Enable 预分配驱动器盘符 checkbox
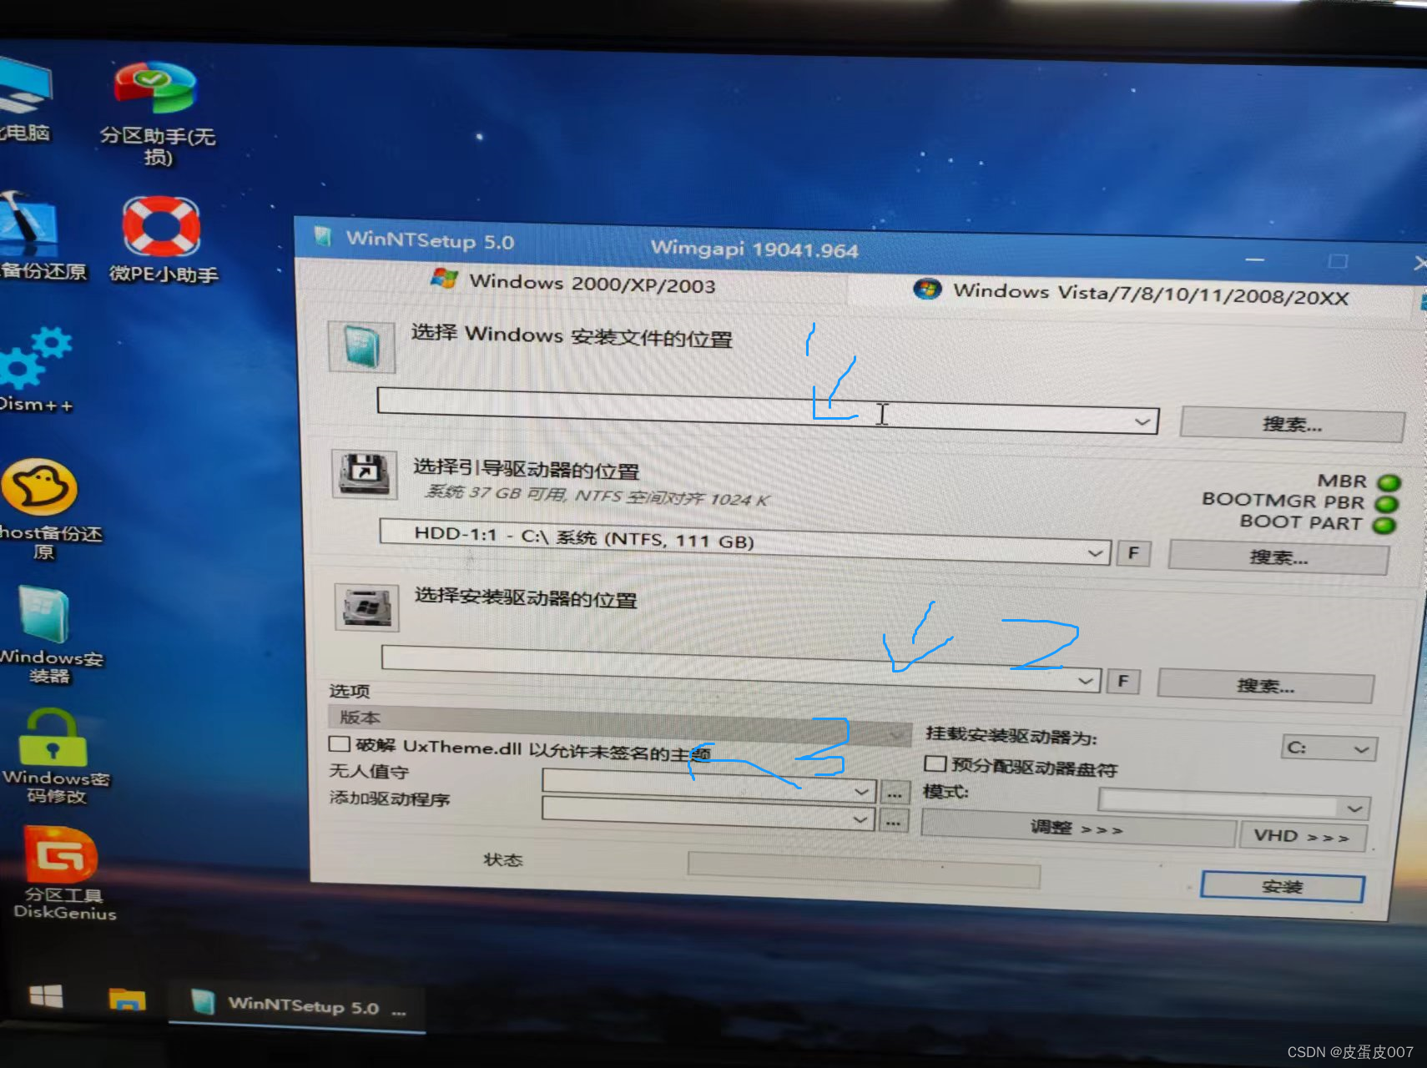1427x1068 pixels. 935,763
